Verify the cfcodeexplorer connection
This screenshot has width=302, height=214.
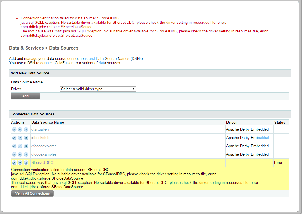(x=20, y=146)
